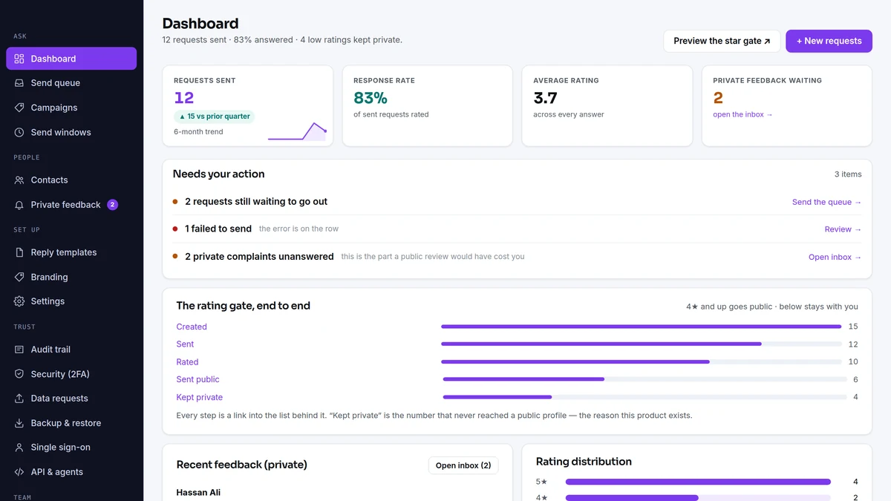Click the Requests sent 6-month trend sparkline

(297, 131)
